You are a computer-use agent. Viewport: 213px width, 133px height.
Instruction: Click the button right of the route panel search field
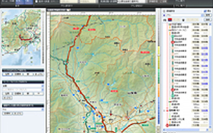(208, 15)
